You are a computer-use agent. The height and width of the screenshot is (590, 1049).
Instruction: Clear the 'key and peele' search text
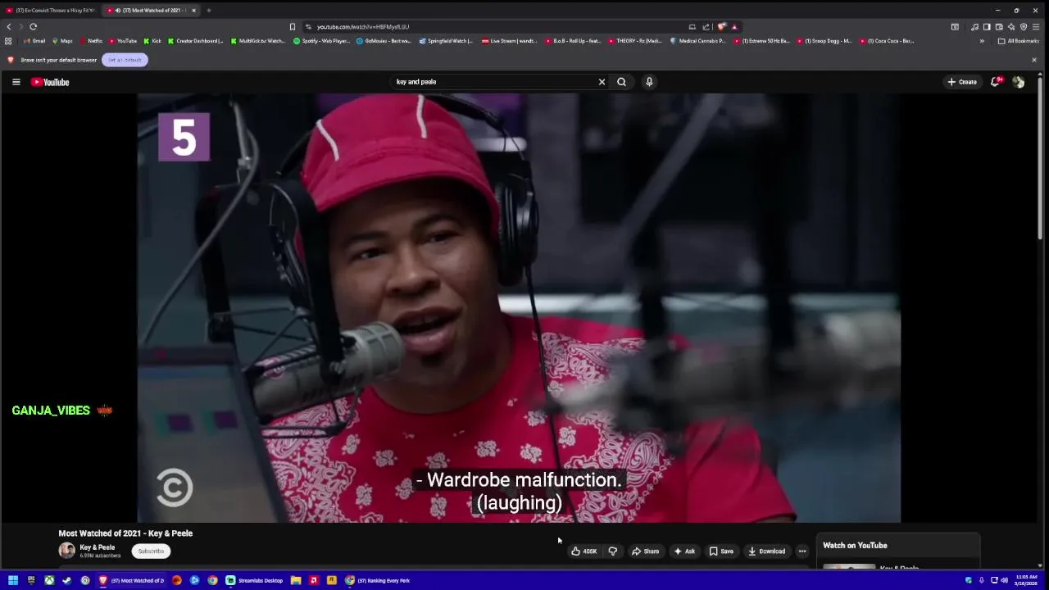click(602, 82)
